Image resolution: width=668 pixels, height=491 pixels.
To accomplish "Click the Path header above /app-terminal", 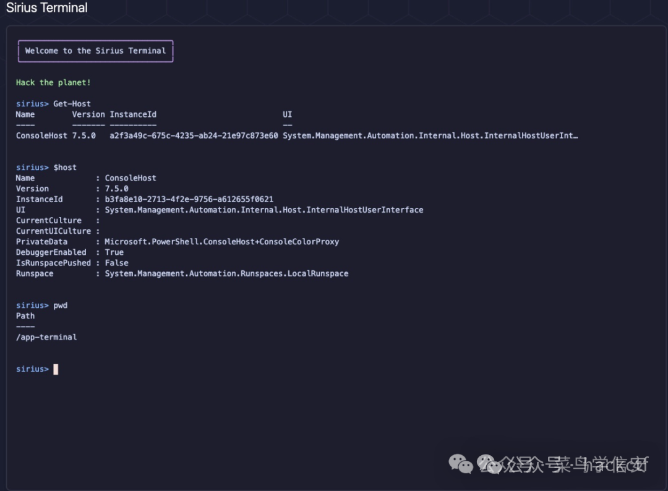I will click(25, 316).
